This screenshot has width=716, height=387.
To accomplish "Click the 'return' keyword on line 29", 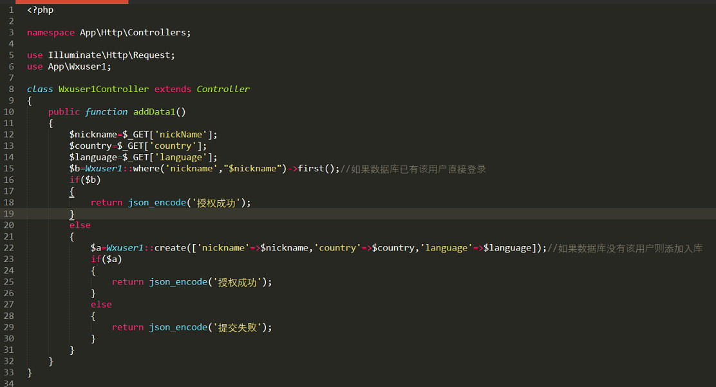I will 127,327.
